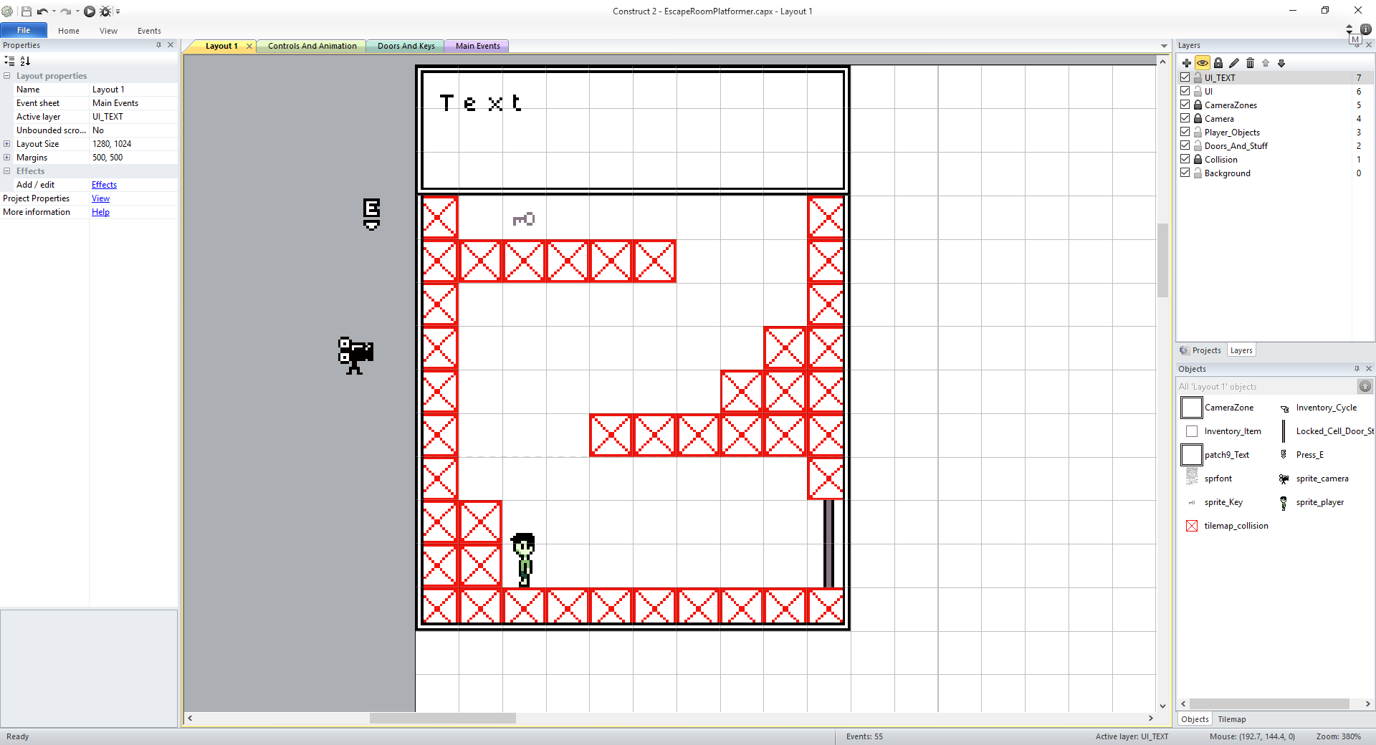Collapse the Layout properties section
Screen dimensions: 1376x745
pyautogui.click(x=7, y=76)
